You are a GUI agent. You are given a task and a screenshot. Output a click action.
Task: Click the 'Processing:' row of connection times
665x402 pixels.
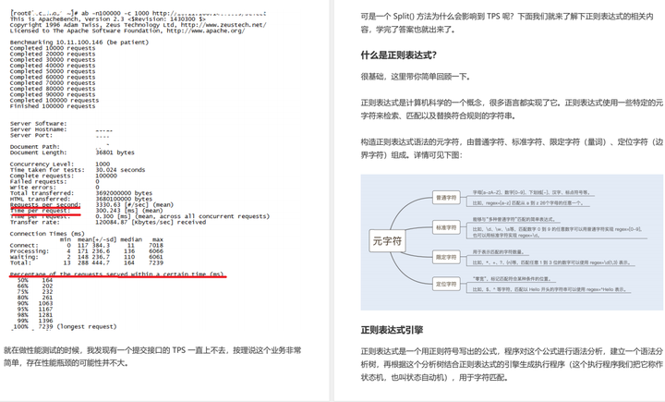(87, 251)
